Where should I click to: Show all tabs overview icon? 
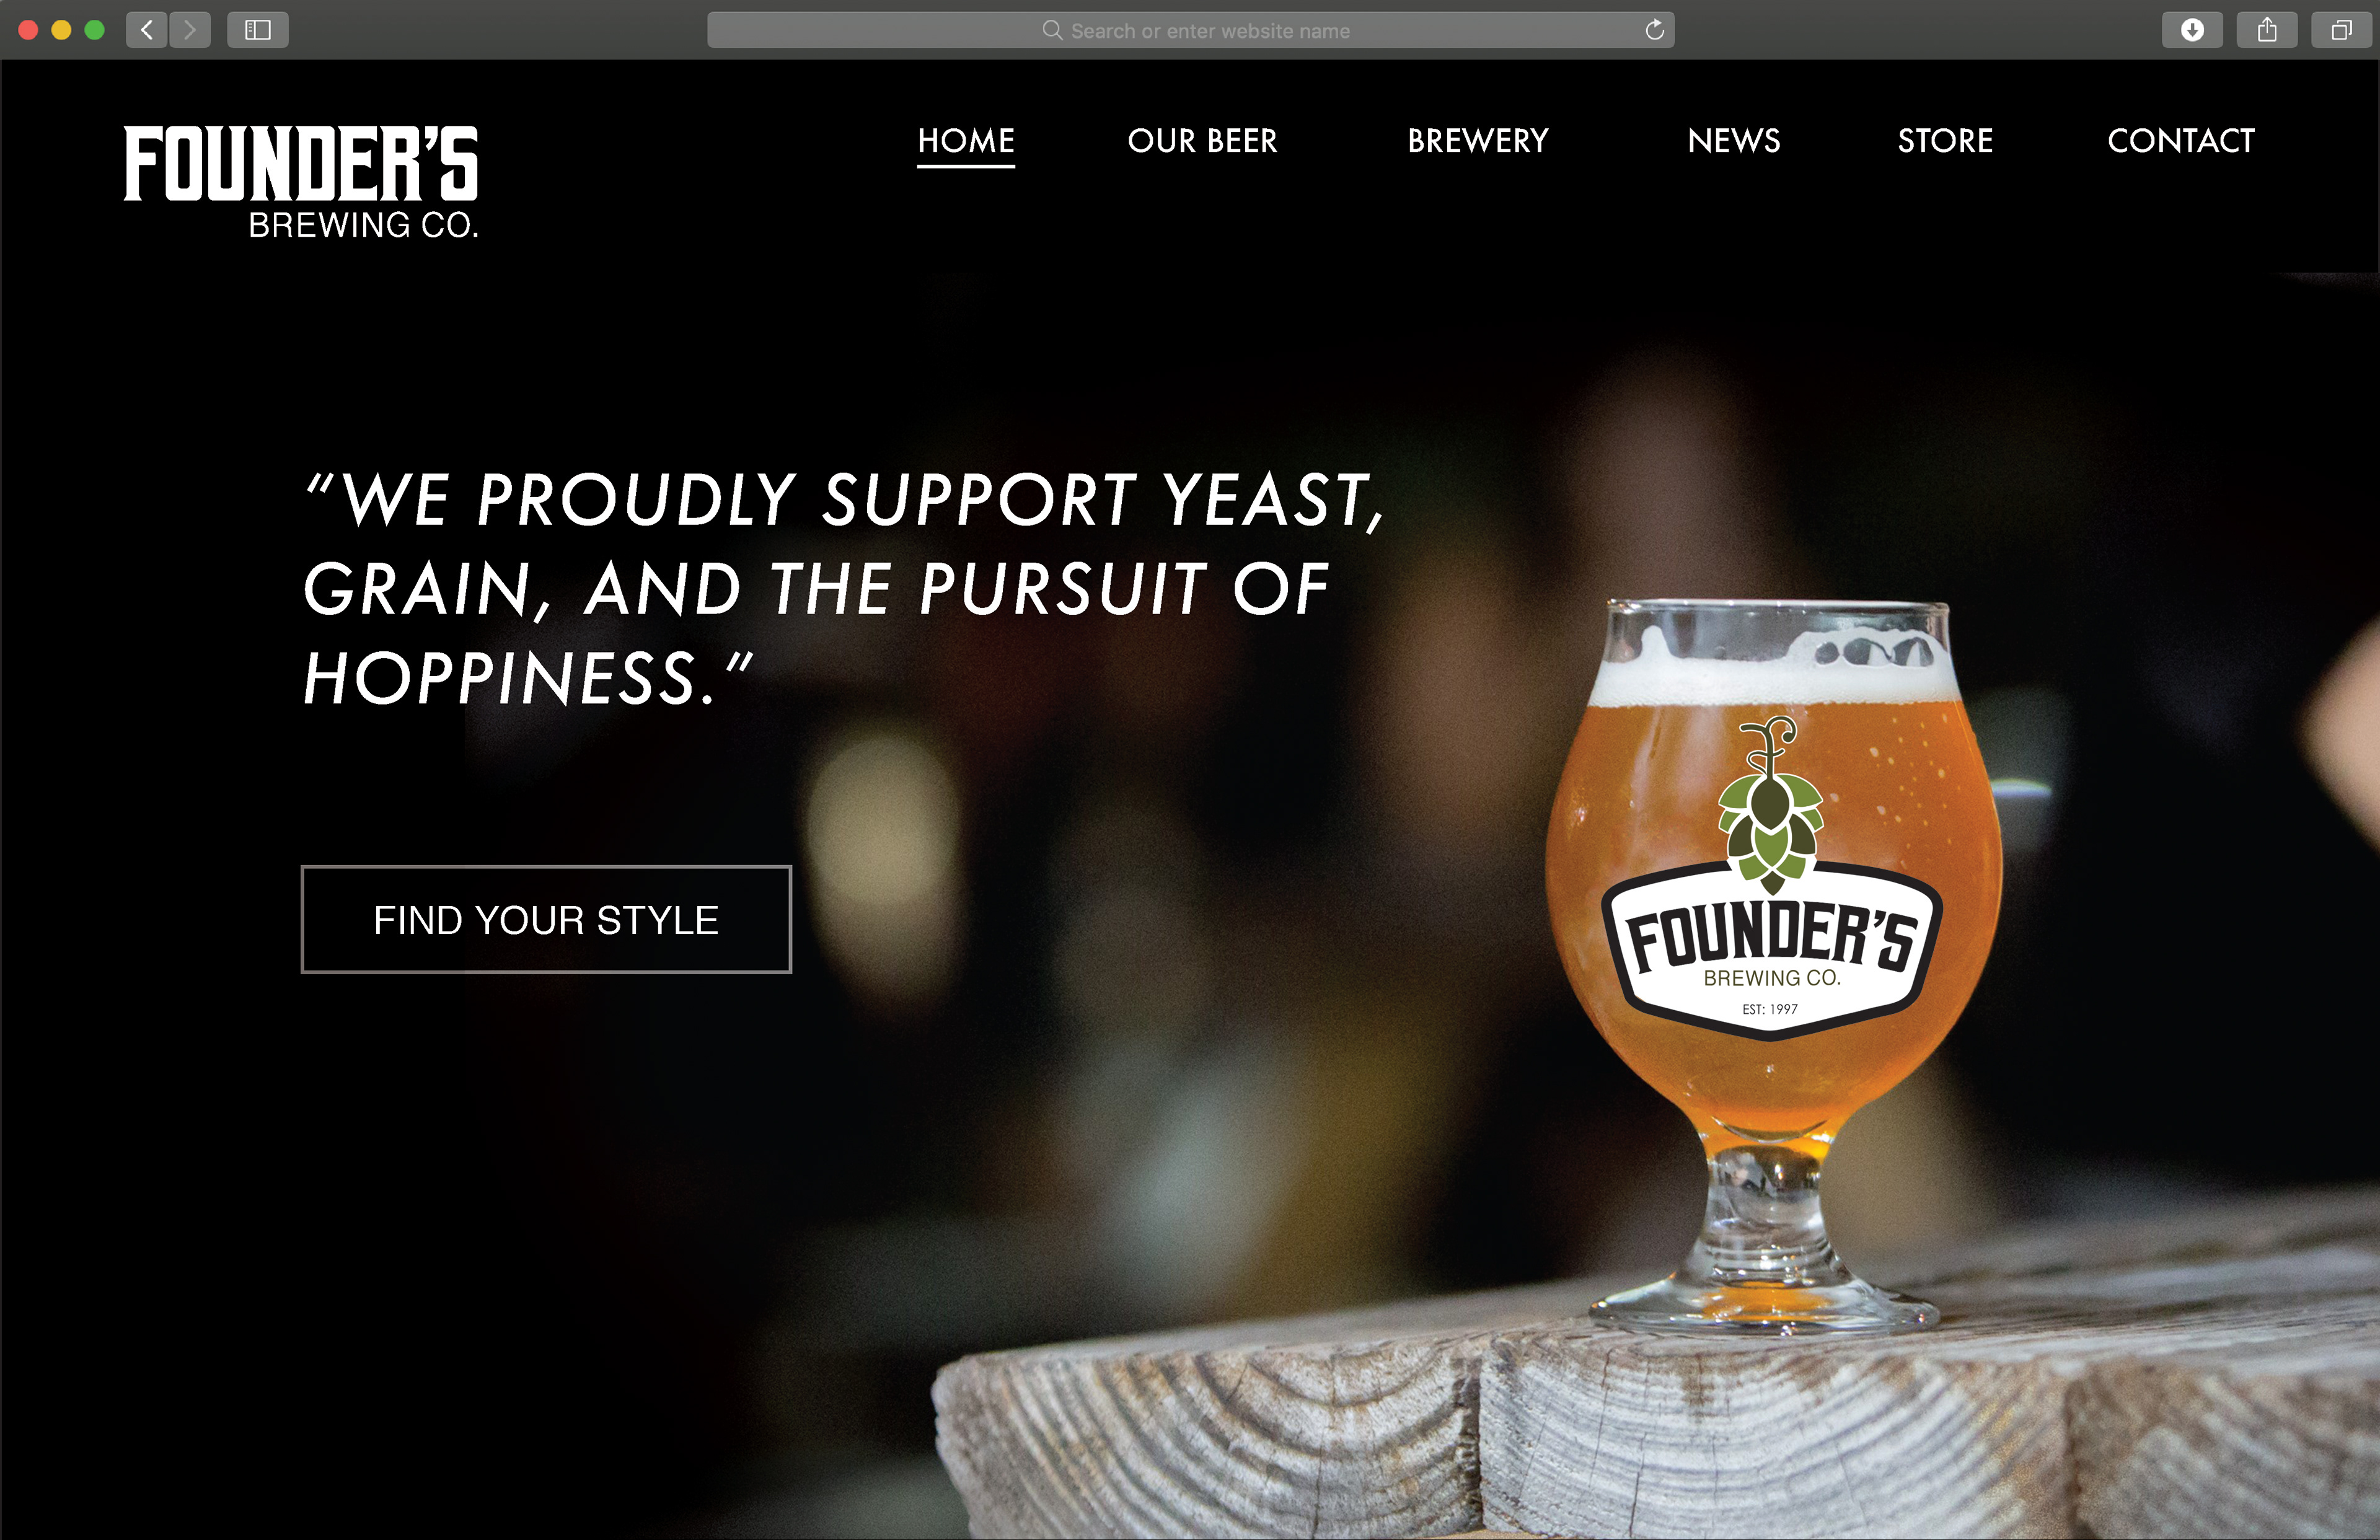point(2341,30)
